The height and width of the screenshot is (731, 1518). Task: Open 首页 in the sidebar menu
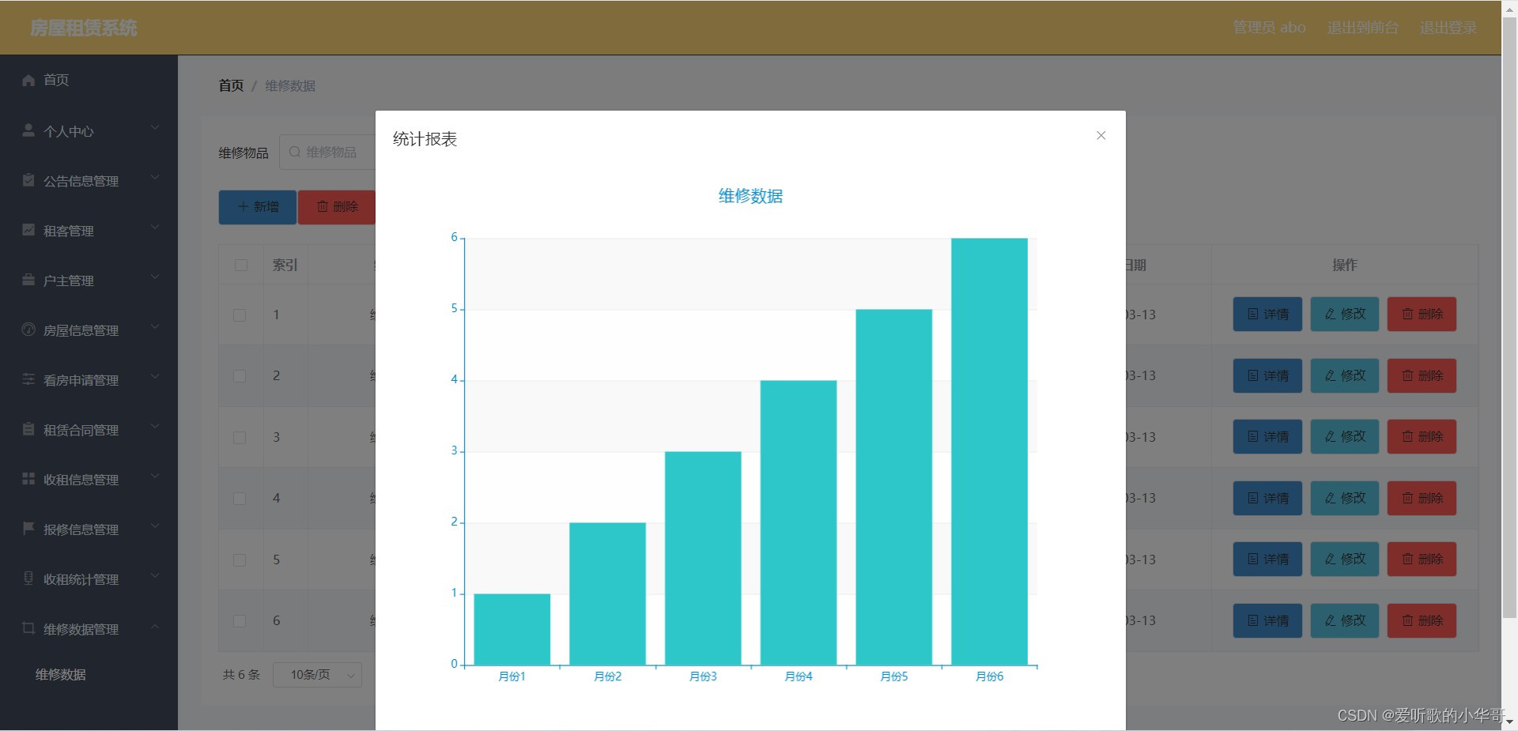(x=89, y=80)
